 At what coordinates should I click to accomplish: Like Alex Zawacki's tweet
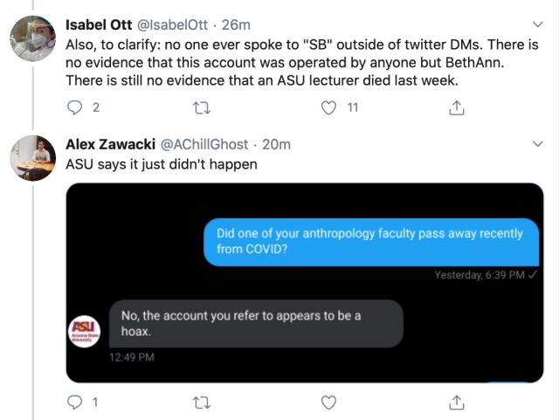(329, 403)
